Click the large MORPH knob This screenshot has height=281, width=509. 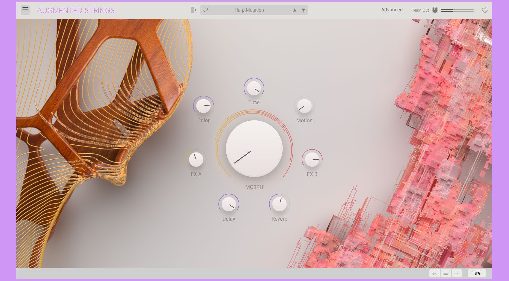[x=254, y=148]
